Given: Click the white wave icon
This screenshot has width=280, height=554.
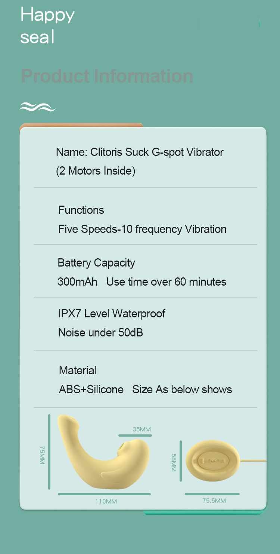Looking at the screenshot, I should 37,107.
